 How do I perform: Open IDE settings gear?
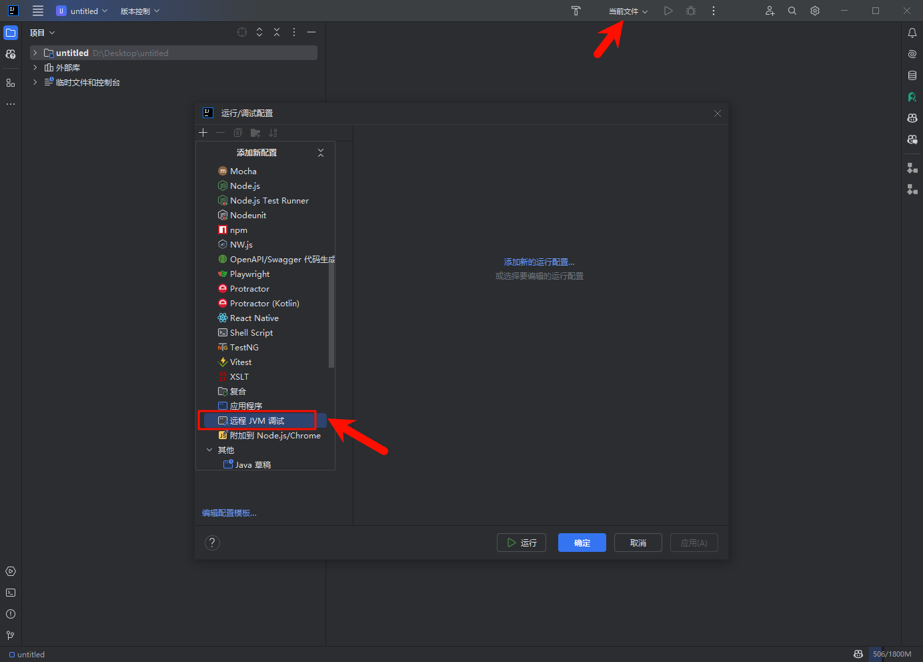coord(815,11)
